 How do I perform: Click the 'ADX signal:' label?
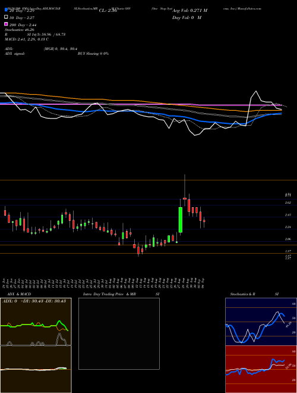point(14,54)
